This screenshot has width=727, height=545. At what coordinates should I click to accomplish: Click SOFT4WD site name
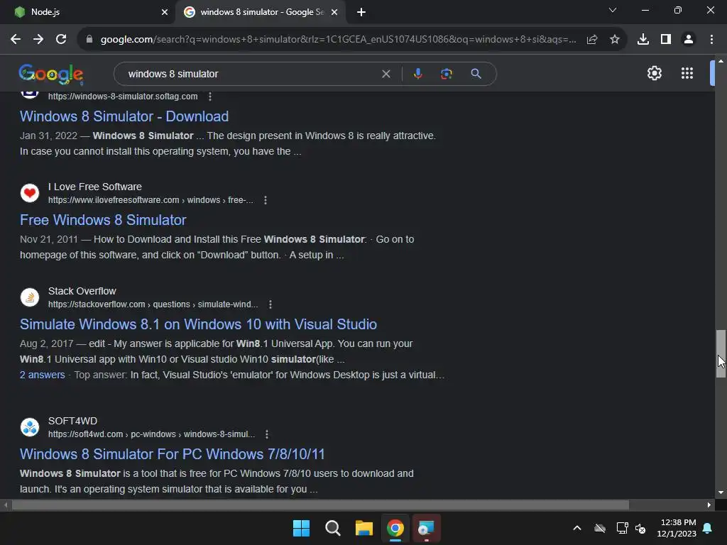click(x=73, y=421)
